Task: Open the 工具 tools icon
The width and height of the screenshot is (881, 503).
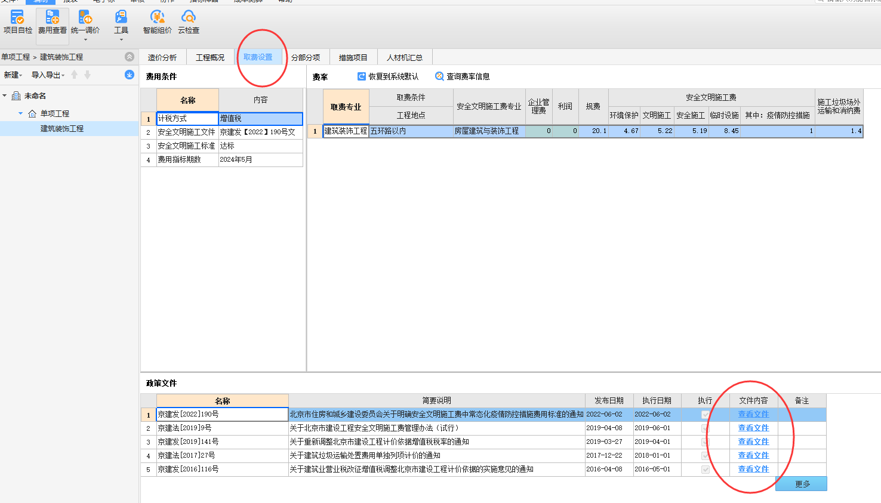Action: (121, 17)
